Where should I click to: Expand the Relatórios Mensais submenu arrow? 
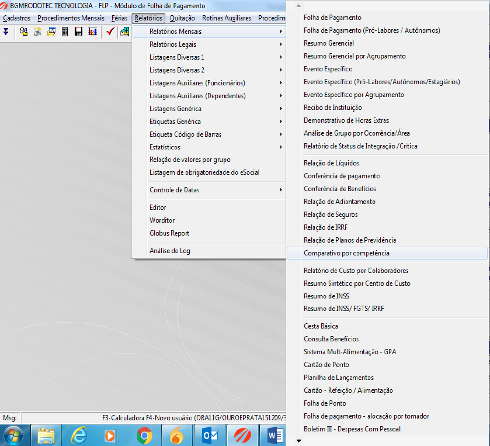pos(281,32)
